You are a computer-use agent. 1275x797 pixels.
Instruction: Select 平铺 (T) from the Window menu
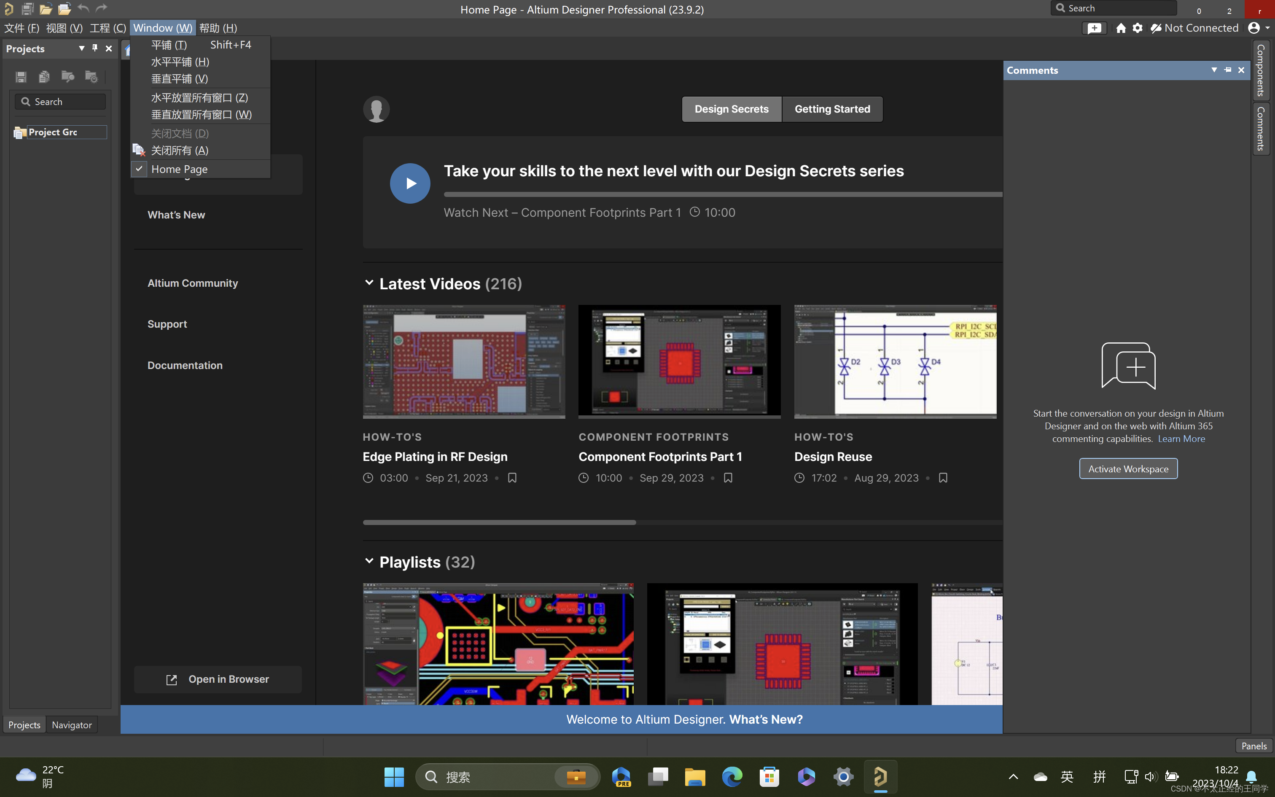(x=201, y=45)
